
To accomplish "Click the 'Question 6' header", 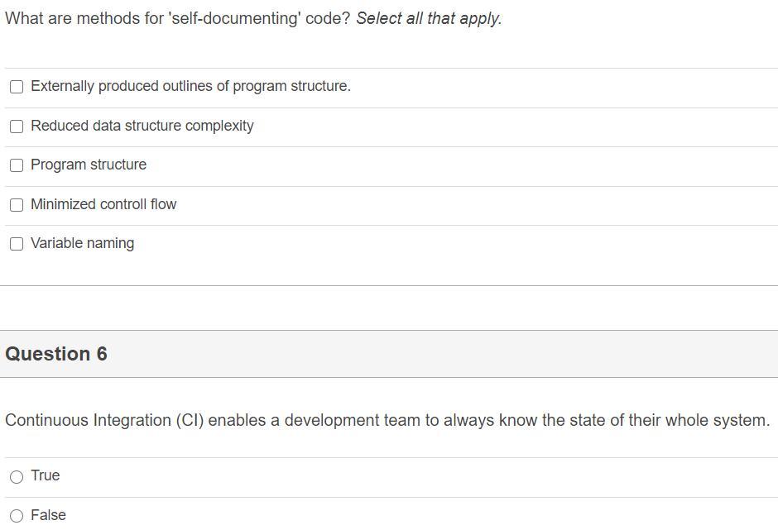I will [x=56, y=354].
